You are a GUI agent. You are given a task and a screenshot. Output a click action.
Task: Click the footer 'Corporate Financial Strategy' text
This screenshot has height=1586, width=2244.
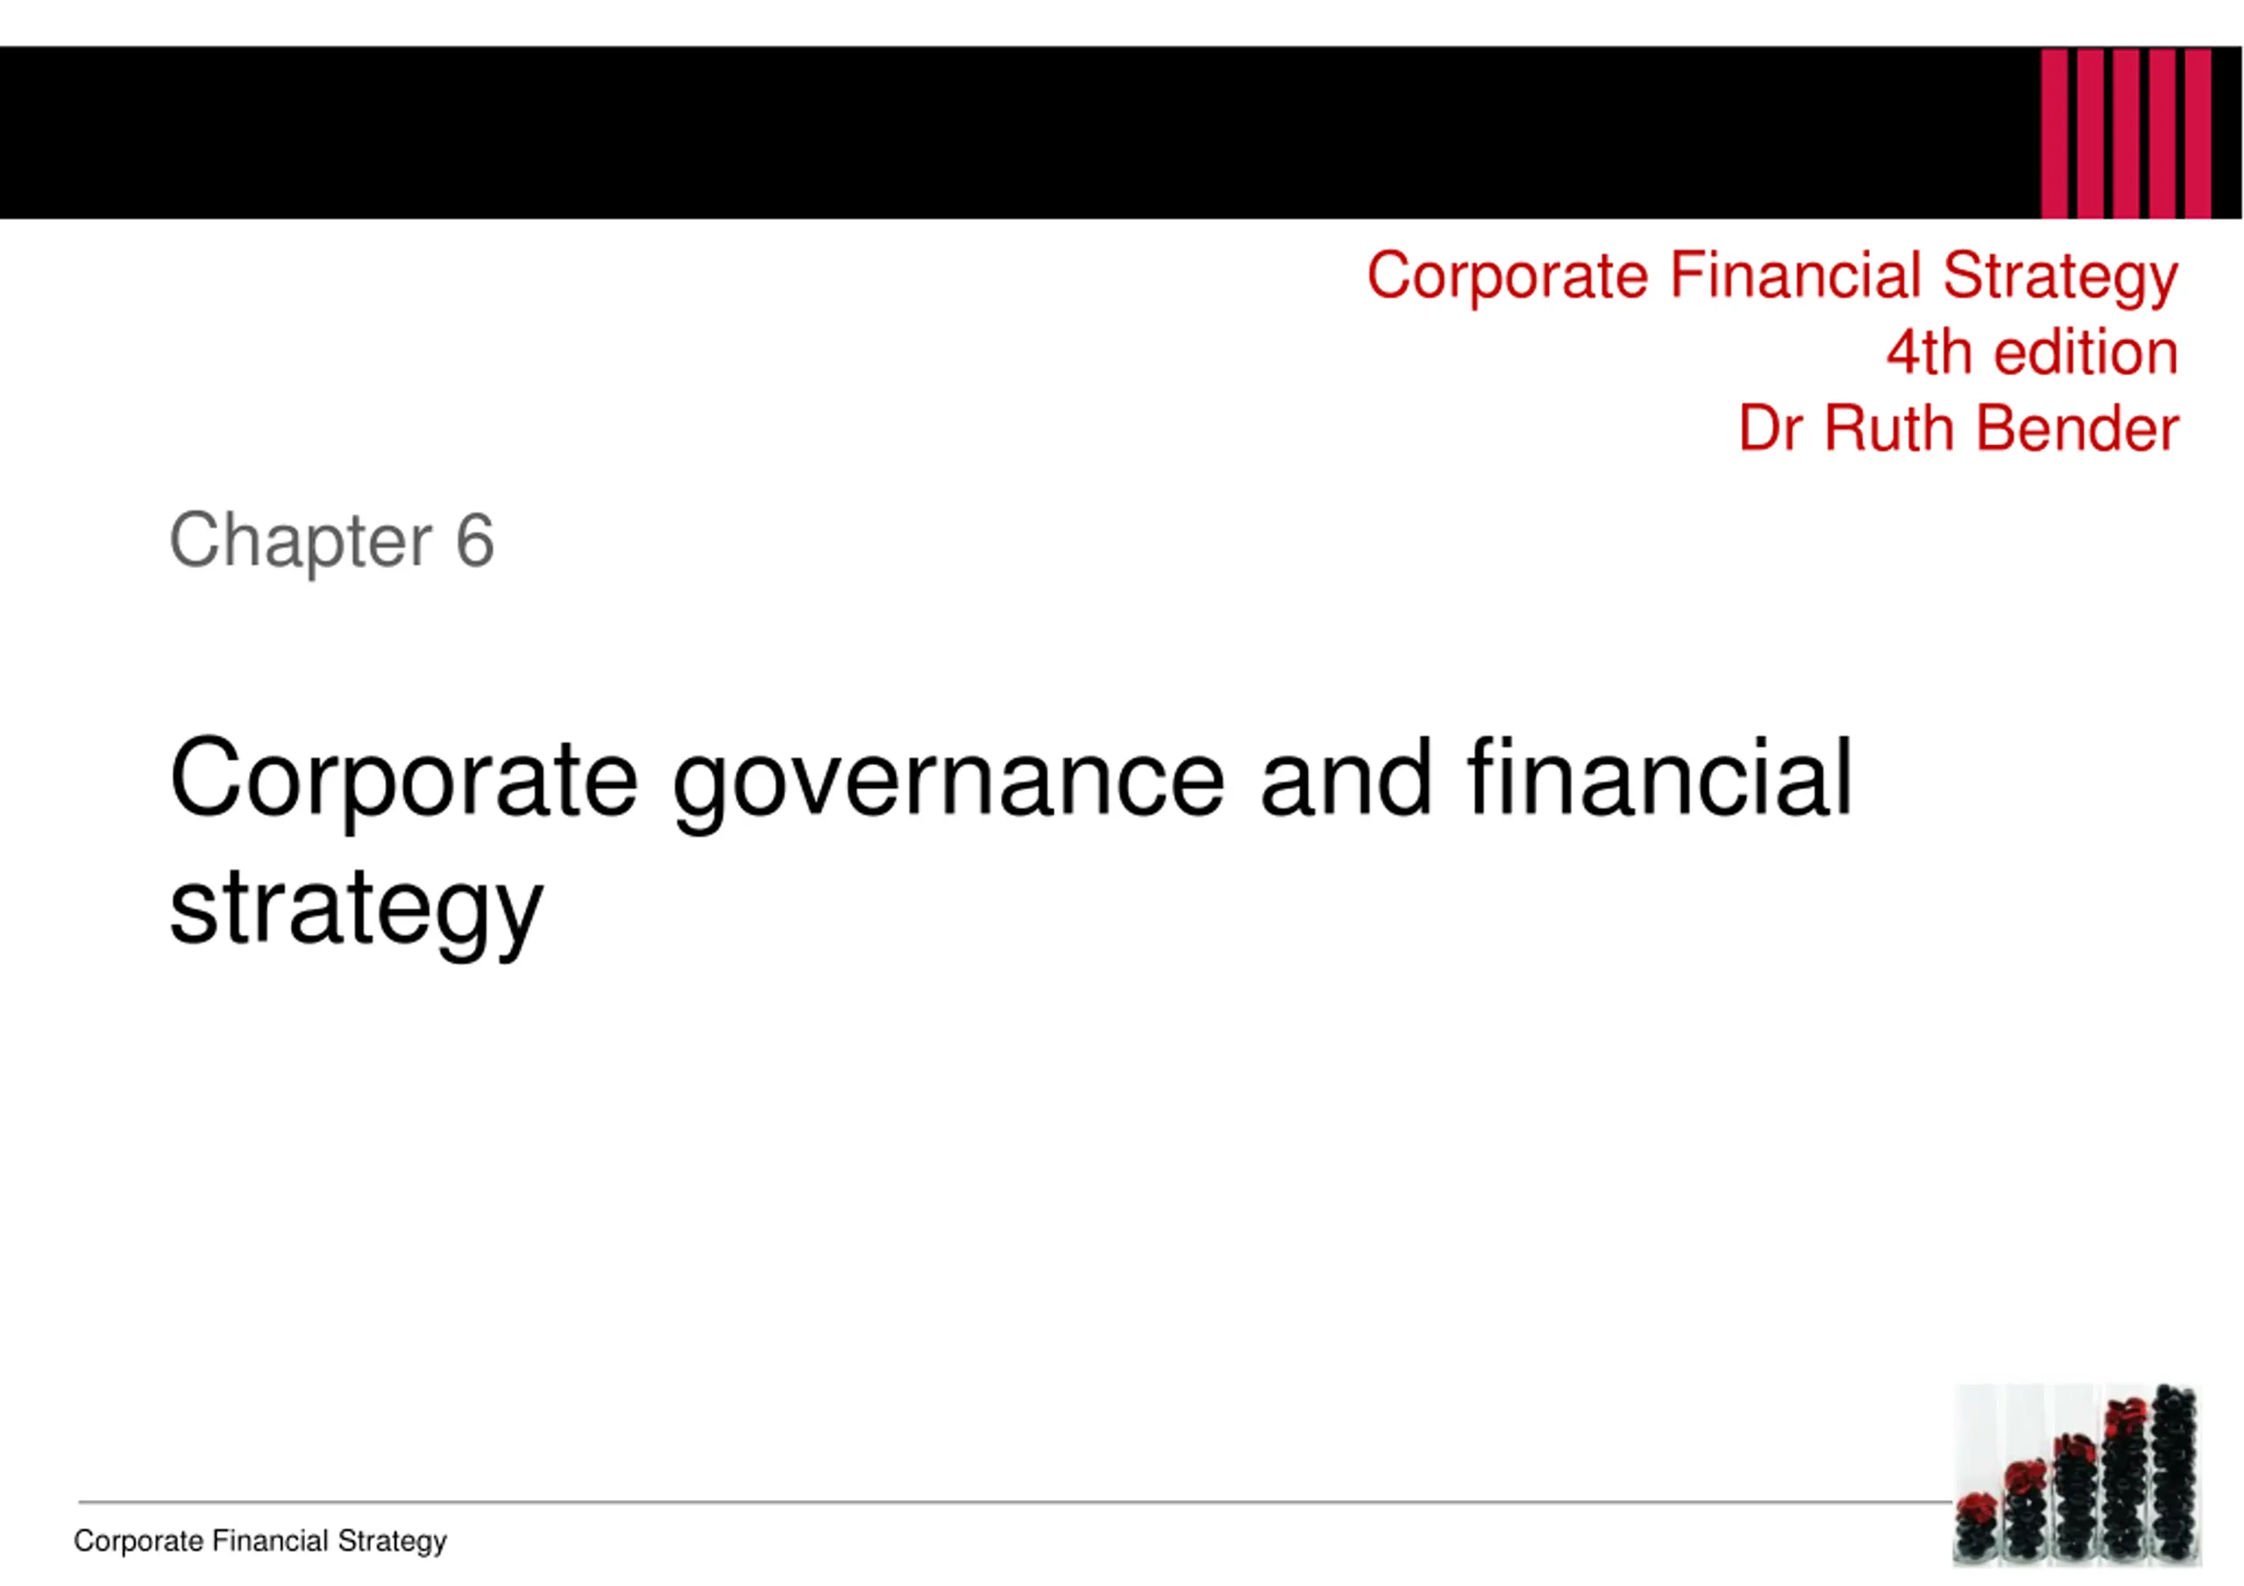click(x=260, y=1541)
